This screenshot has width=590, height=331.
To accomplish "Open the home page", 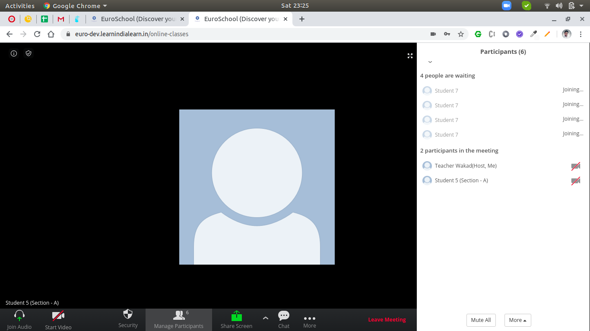I will click(x=51, y=34).
